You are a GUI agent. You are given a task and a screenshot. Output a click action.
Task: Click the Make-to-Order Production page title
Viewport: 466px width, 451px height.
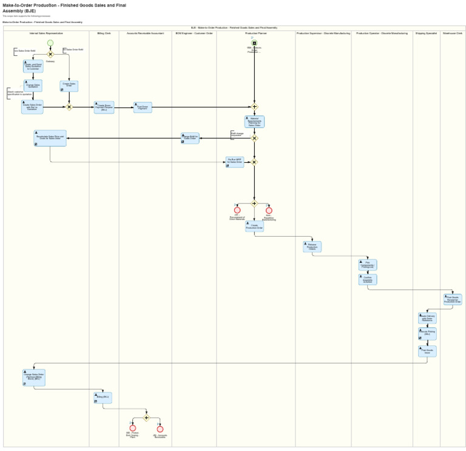click(x=64, y=8)
